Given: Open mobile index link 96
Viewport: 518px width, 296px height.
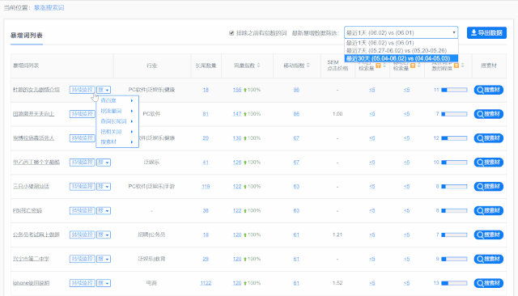Looking at the screenshot, I should point(296,90).
